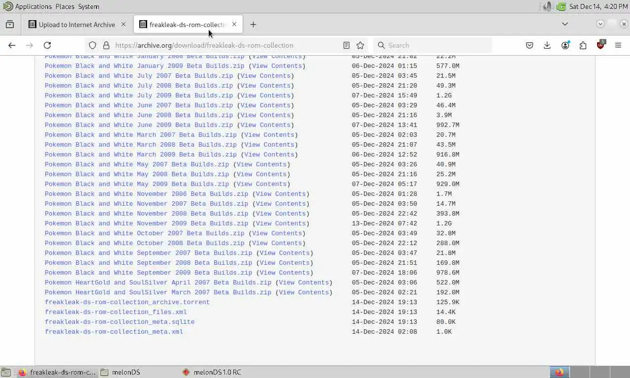Show desktop button in bottom panel
630x378 pixels.
pos(6,372)
